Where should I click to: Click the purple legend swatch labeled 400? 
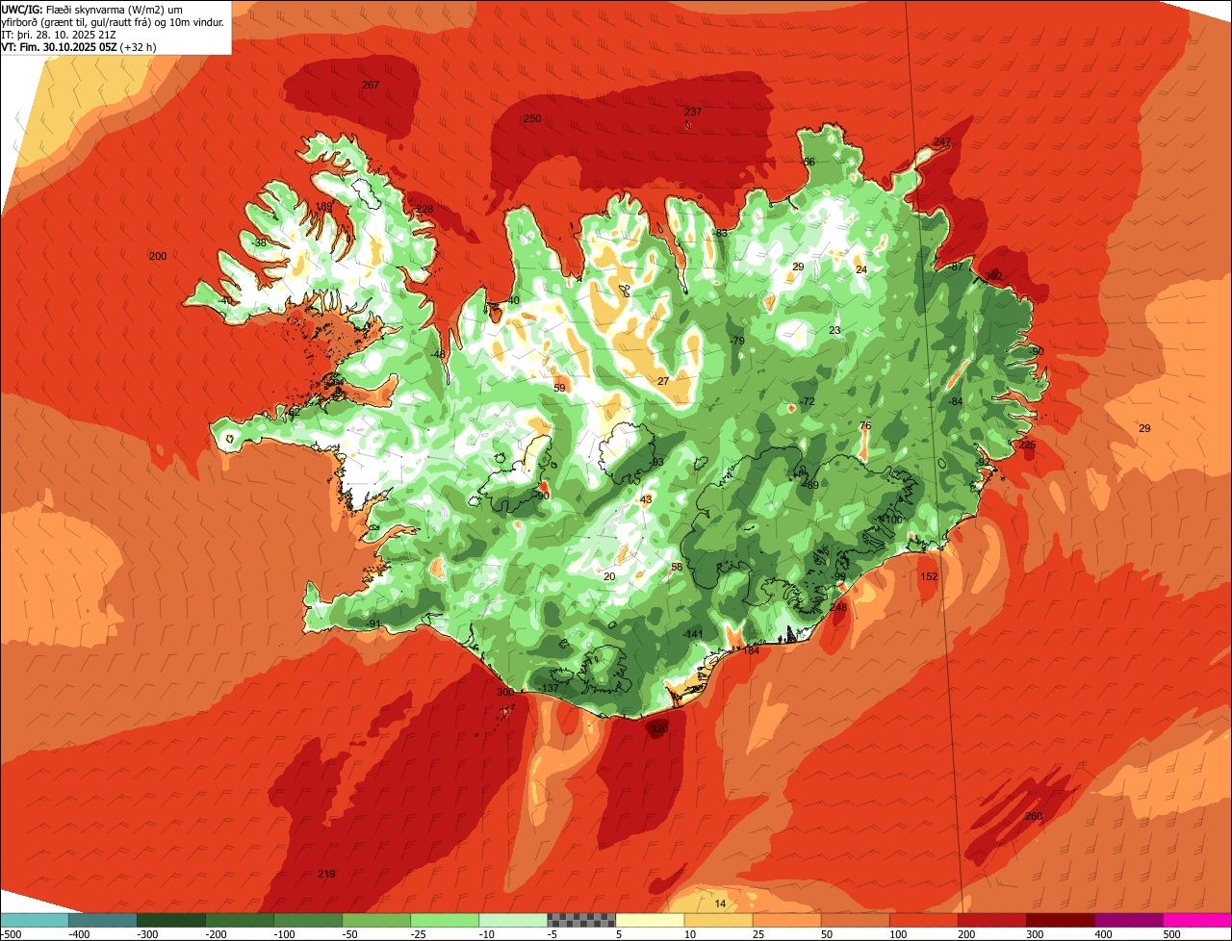click(1129, 920)
